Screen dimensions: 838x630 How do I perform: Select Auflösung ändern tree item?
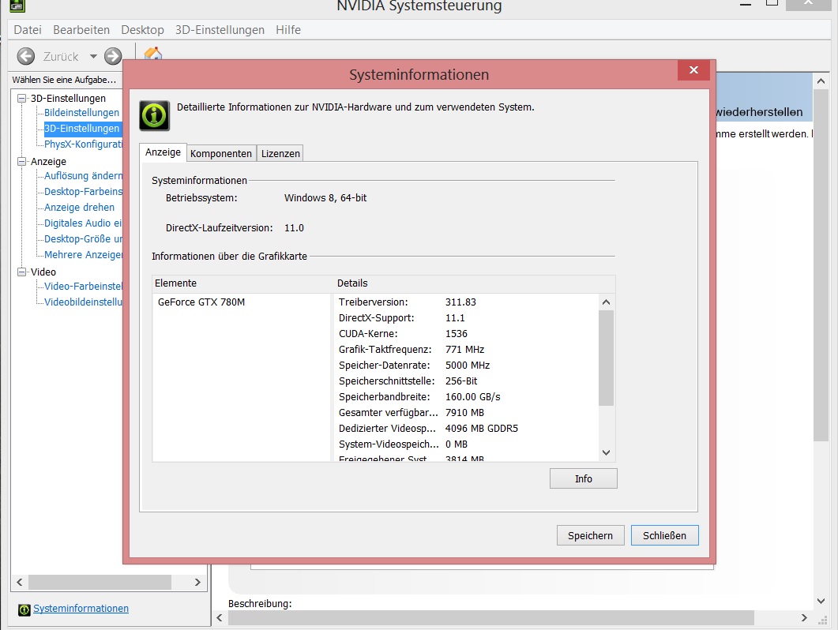coord(84,176)
